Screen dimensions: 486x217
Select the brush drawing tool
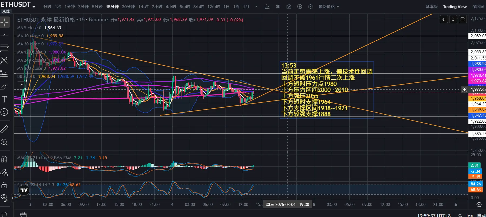(5, 86)
